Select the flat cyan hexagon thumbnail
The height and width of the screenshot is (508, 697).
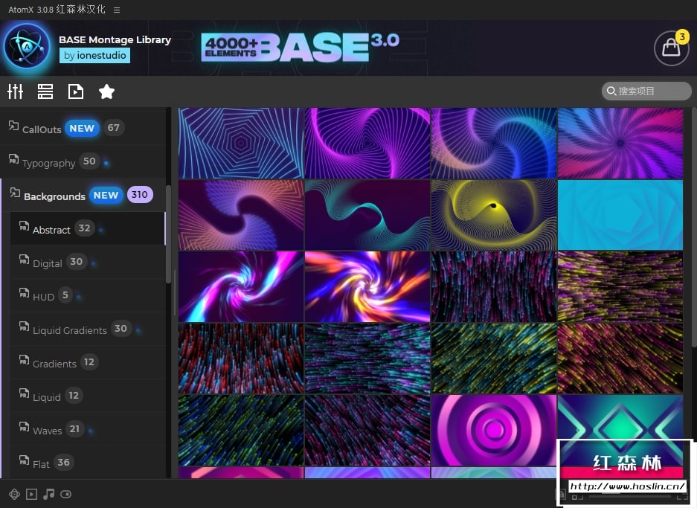click(x=620, y=215)
